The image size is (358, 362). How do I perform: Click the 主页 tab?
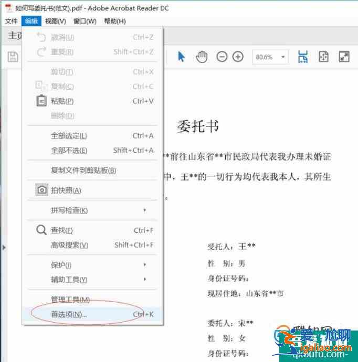tap(15, 36)
